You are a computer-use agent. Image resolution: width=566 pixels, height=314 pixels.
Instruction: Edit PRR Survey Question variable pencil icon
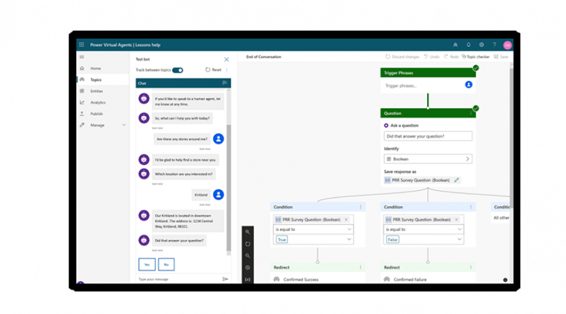click(x=457, y=180)
